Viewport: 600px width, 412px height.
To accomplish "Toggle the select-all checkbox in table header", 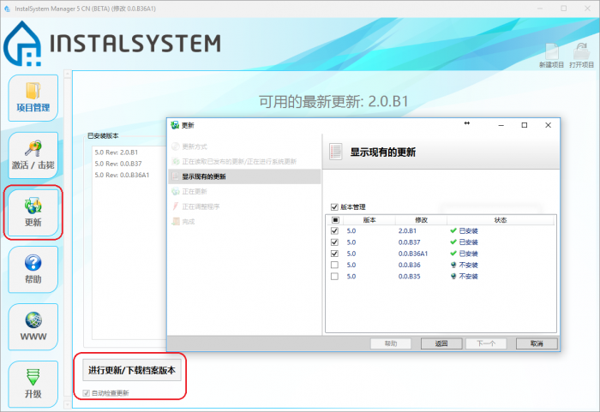I will coord(334,219).
